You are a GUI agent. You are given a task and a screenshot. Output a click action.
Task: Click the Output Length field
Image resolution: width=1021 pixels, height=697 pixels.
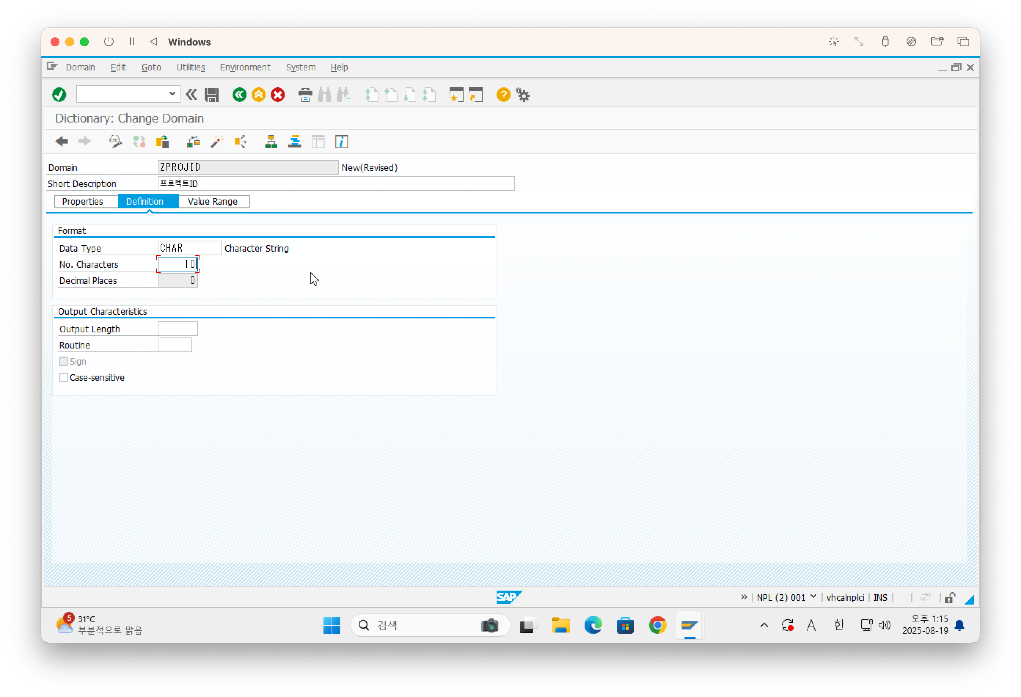178,329
